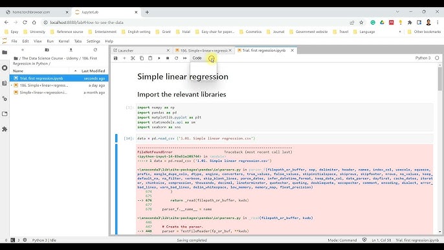Run the selected cell with the play icon
This screenshot has width=444, height=250.
(x=159, y=58)
